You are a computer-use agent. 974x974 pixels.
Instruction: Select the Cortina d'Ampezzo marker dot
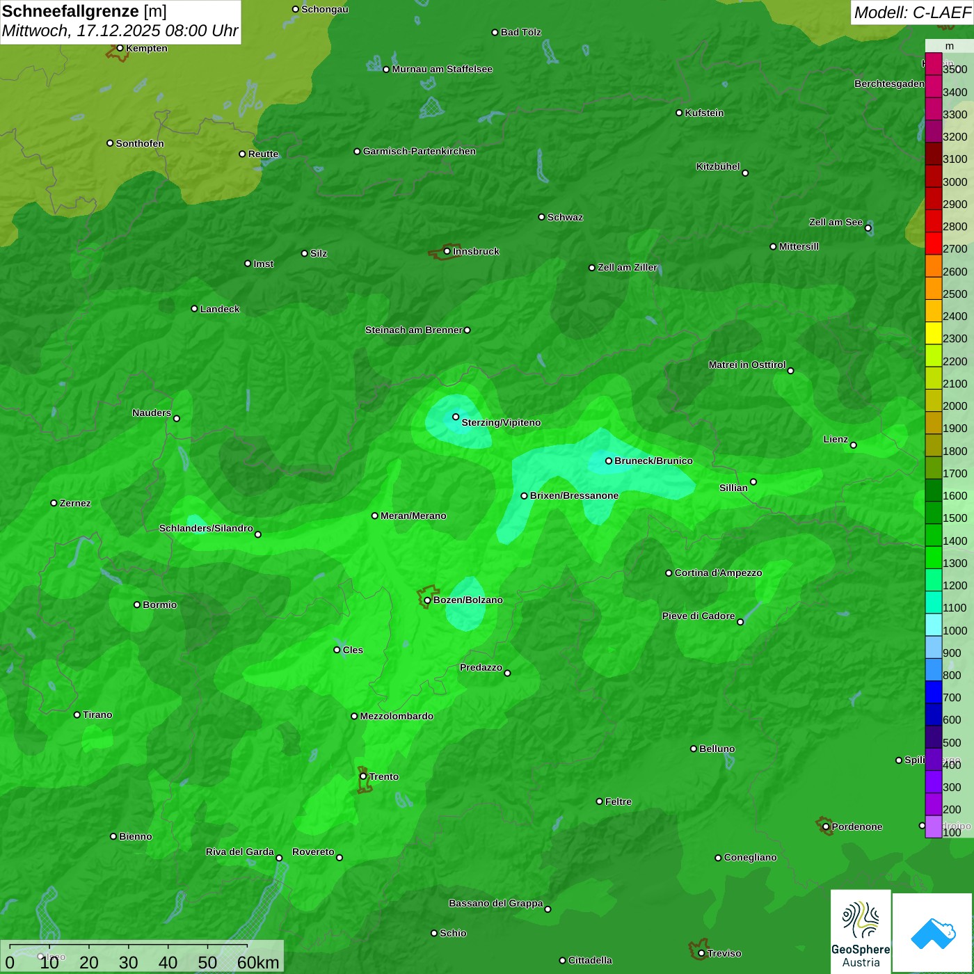point(669,573)
